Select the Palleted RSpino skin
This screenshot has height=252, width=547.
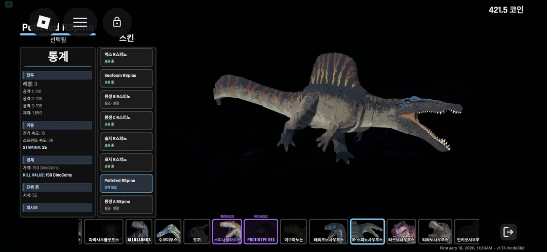tap(127, 183)
